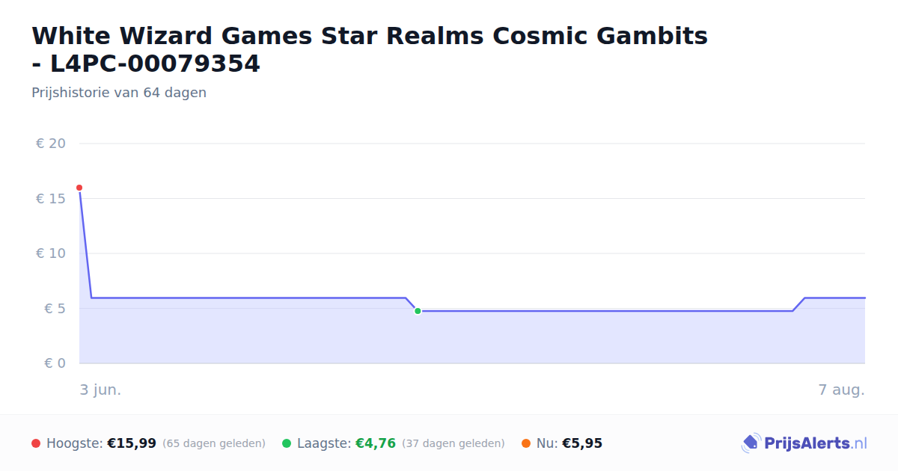This screenshot has width=898, height=471.
Task: Click the Nu €5,95 current price
Action: (582, 443)
